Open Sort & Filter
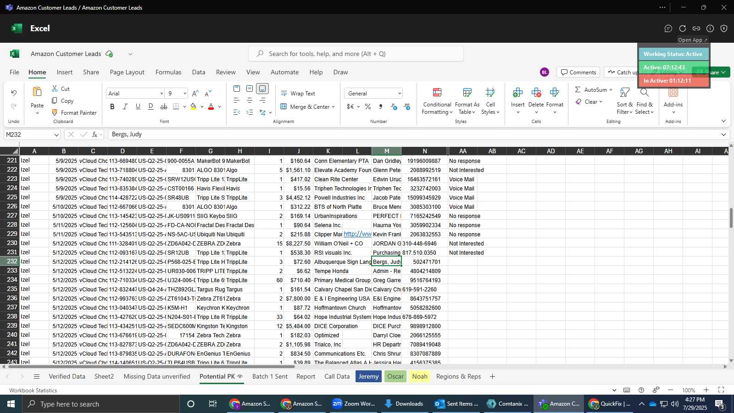The image size is (734, 413). (624, 101)
